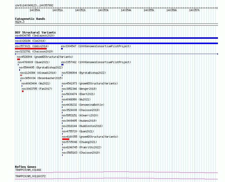Click the red nsv4526904 variant bar

coord(18,59)
